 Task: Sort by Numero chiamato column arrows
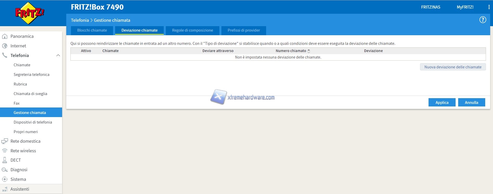(309, 51)
